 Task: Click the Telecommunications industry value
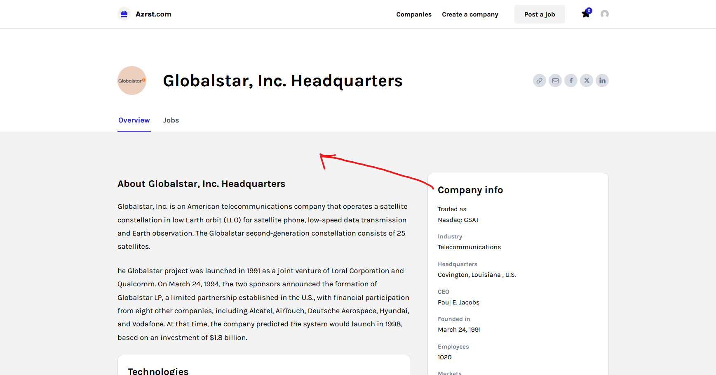469,247
